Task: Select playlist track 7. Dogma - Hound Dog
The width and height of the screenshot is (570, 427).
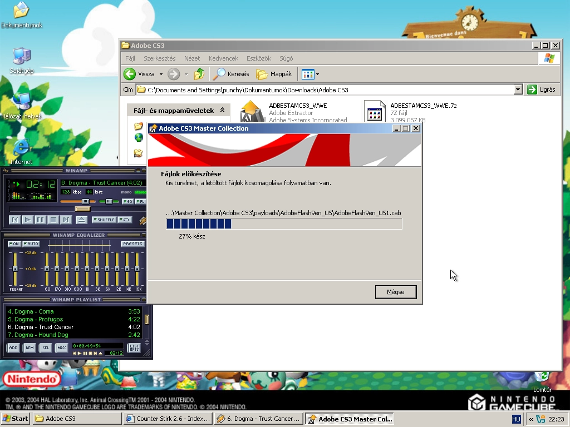Action: click(74, 335)
